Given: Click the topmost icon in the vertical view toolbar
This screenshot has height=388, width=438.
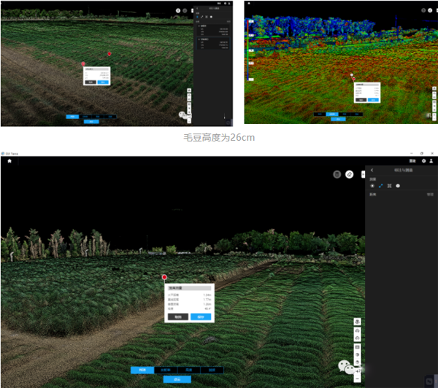Looking at the screenshot, I should 357,322.
